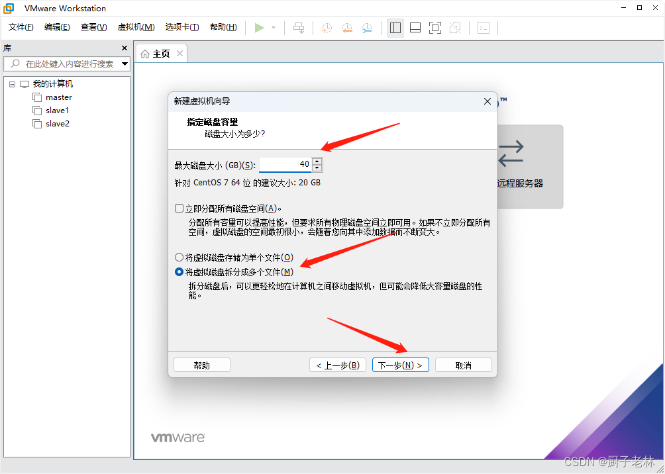Click the home icon on 主页 tab
Viewport: 665px width, 474px height.
145,54
